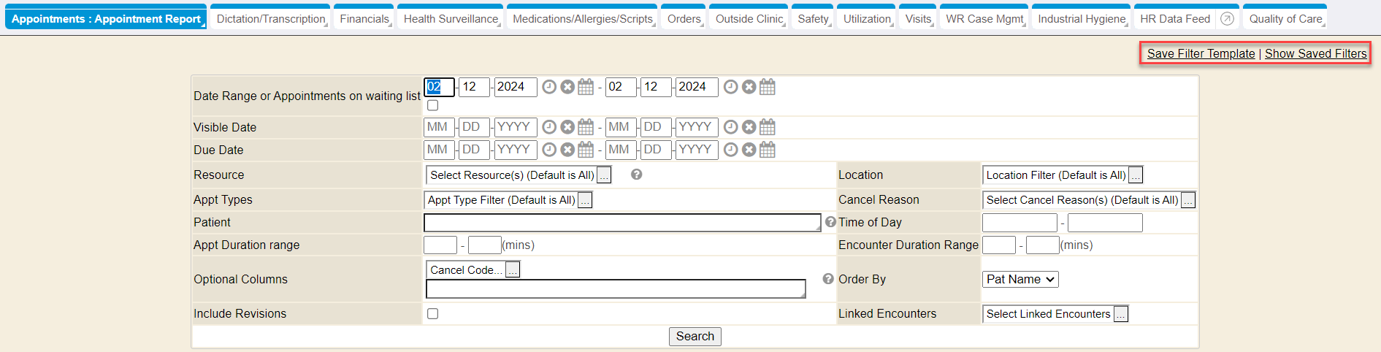Screen dimensions: 1381x352
Task: Click circled arrow icon after HR Data Feed
Action: 1227,19
